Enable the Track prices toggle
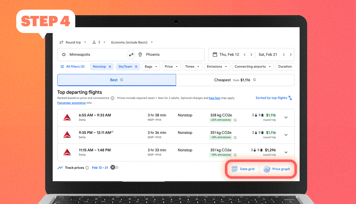 pos(114,167)
